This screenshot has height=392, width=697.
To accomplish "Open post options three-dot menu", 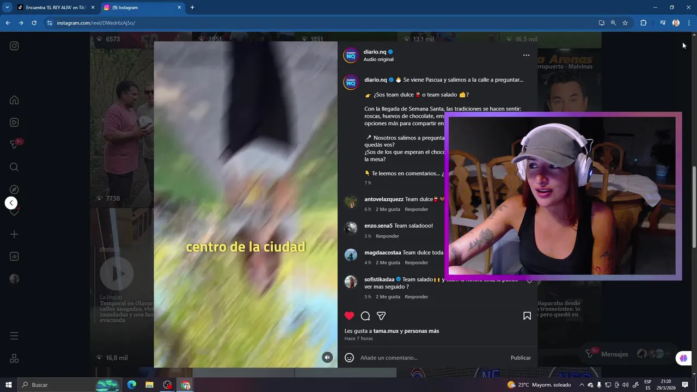I will click(x=526, y=55).
